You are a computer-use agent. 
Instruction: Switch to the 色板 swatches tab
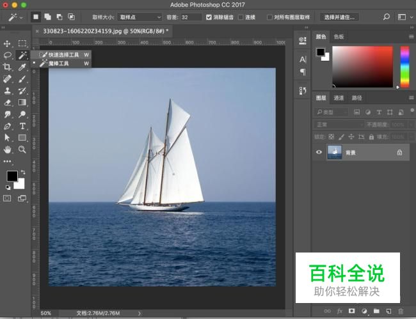pyautogui.click(x=339, y=37)
